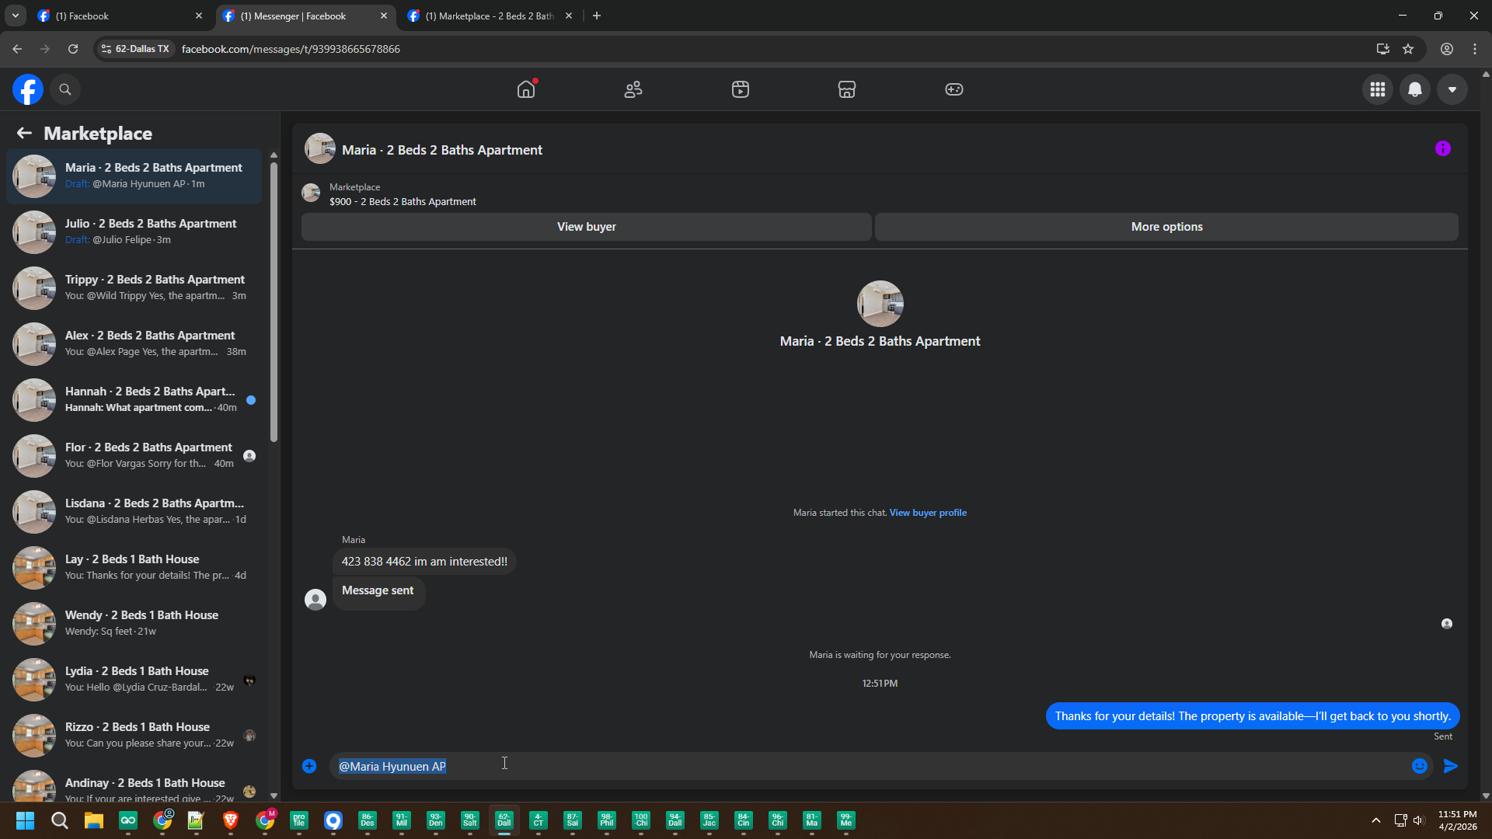
Task: Click Maria's "423 838 4462" message bubble
Action: [424, 562]
